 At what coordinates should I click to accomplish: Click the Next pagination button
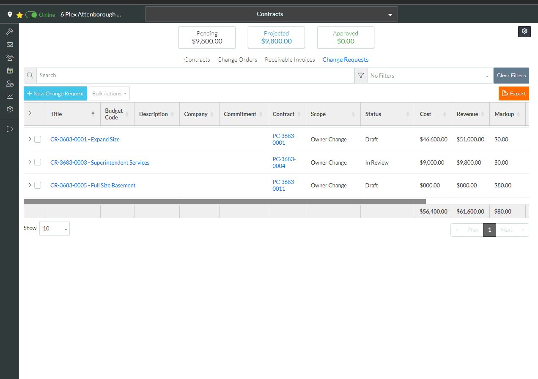pos(506,230)
